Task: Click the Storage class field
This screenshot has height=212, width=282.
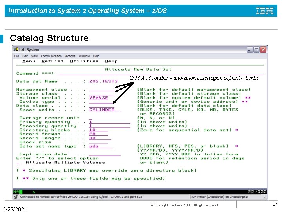Action: (101, 93)
